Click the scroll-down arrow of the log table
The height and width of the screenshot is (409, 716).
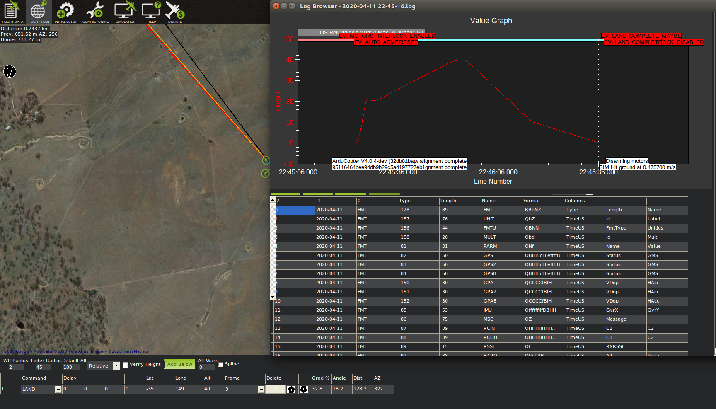pos(273,297)
